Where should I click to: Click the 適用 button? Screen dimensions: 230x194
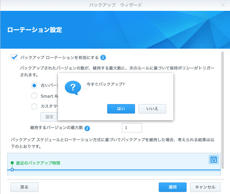click(x=172, y=187)
